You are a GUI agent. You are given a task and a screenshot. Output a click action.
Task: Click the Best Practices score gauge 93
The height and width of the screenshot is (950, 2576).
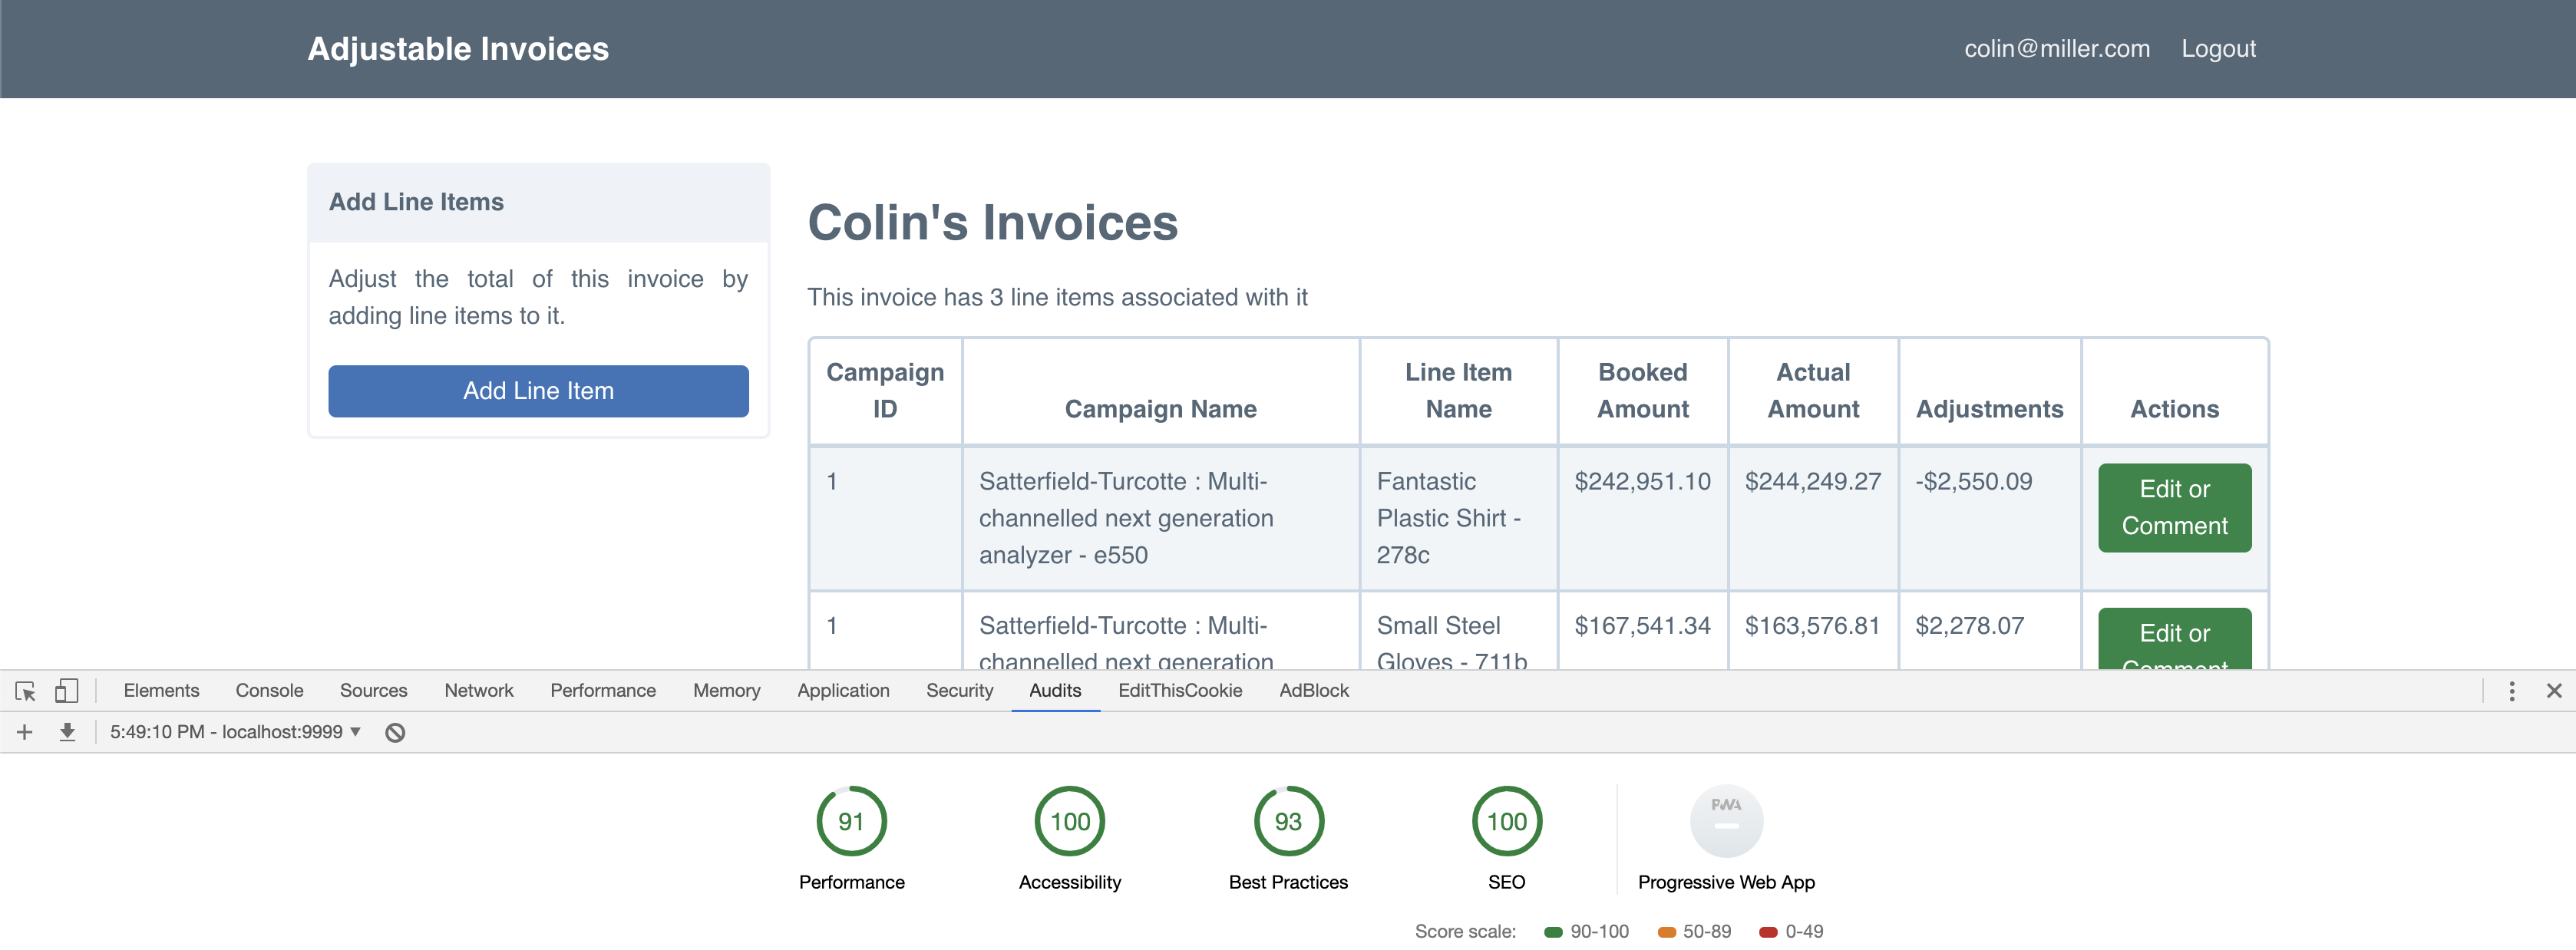click(1288, 821)
